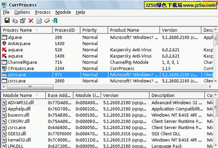
Task: Click the Apphelp.dll module icon
Action: tap(4, 109)
